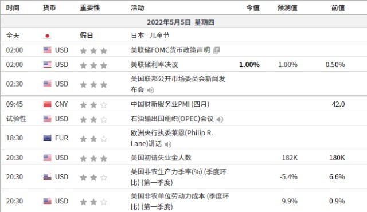Viewport: 367px width, 212px height.
Task: Open the 中国财新服务业PMI (四月) event
Action: (170, 104)
